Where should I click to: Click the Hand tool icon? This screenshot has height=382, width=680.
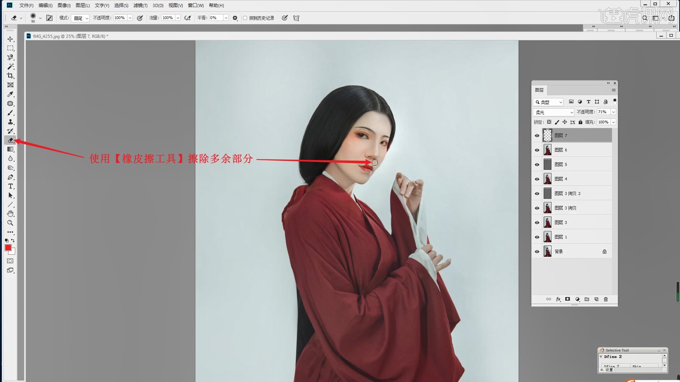(x=10, y=214)
